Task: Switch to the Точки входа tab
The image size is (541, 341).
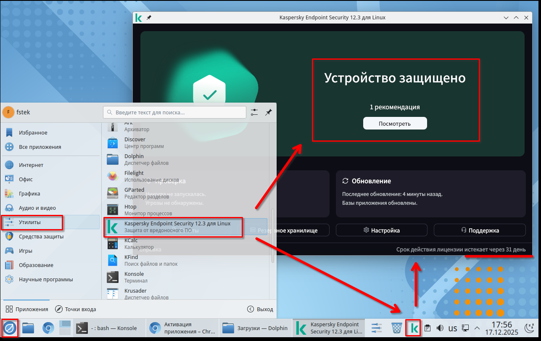Action: point(76,309)
